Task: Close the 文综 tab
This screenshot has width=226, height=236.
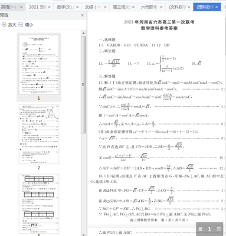Action: click(x=105, y=7)
